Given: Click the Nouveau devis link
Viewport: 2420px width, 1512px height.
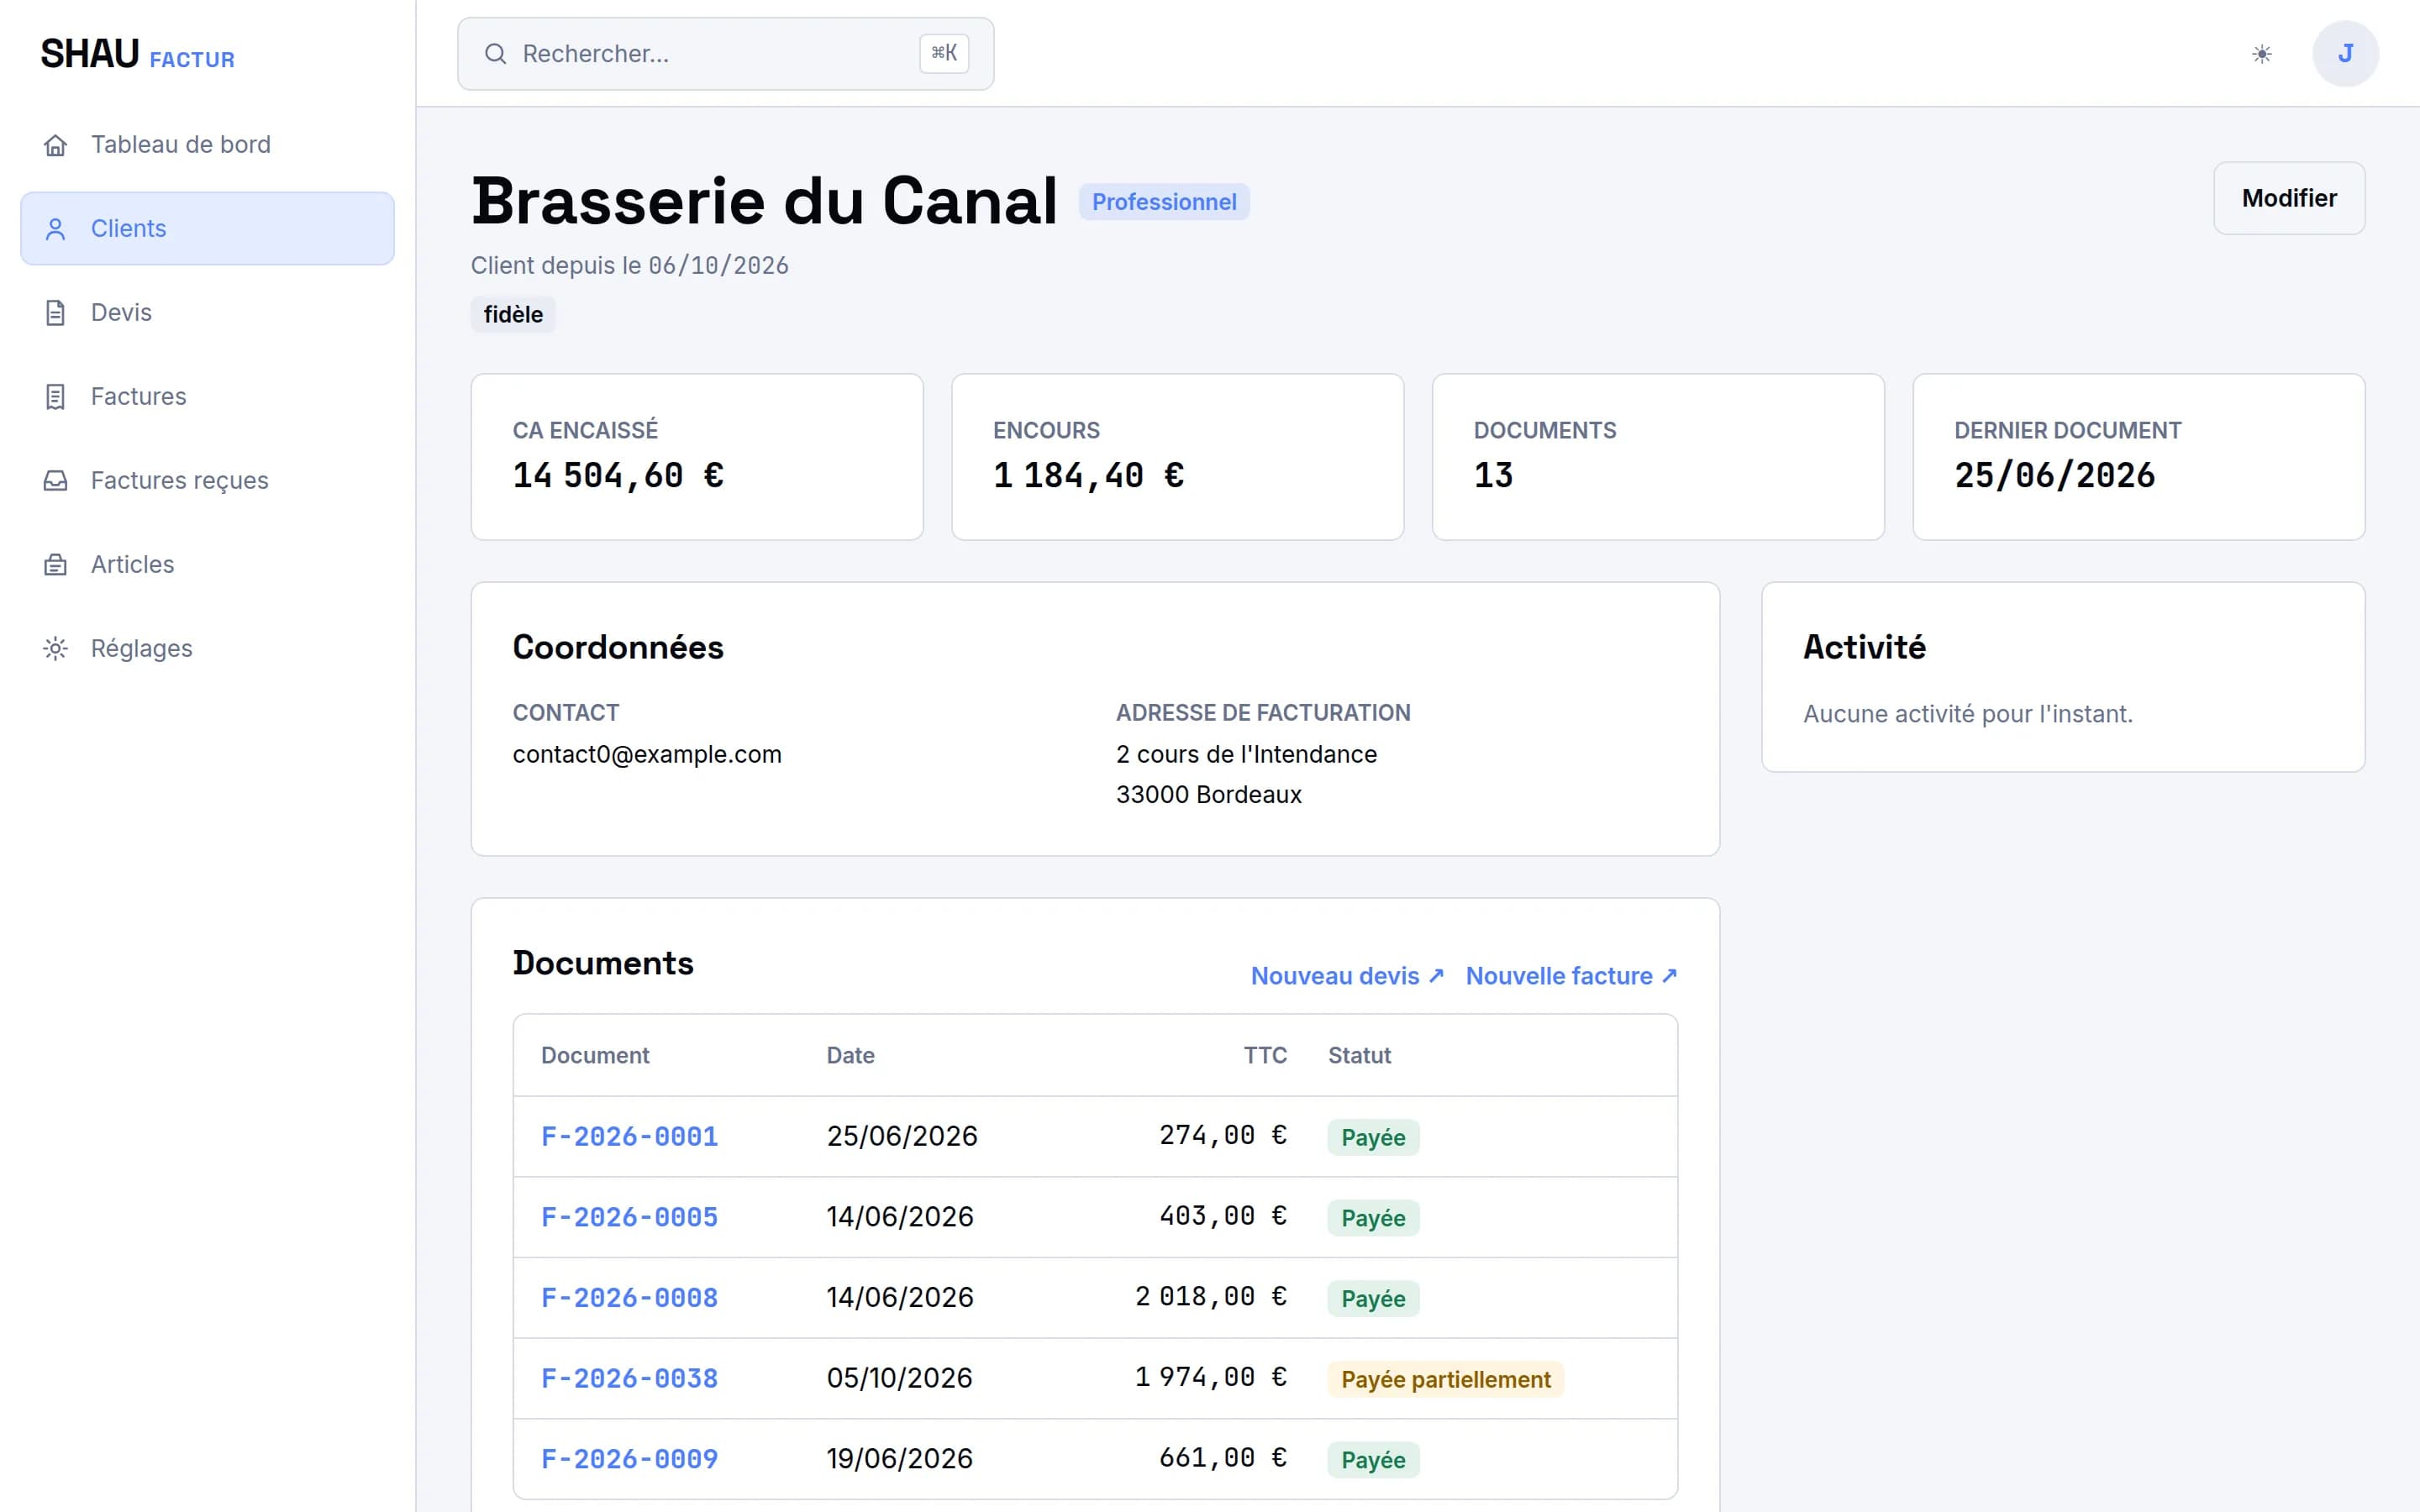Looking at the screenshot, I should [x=1347, y=976].
